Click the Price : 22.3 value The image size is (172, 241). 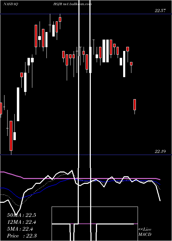pyautogui.click(x=22, y=235)
